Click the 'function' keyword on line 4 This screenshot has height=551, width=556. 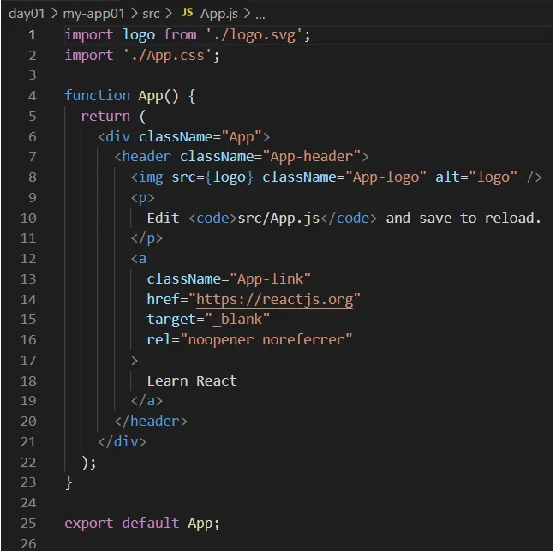click(97, 96)
